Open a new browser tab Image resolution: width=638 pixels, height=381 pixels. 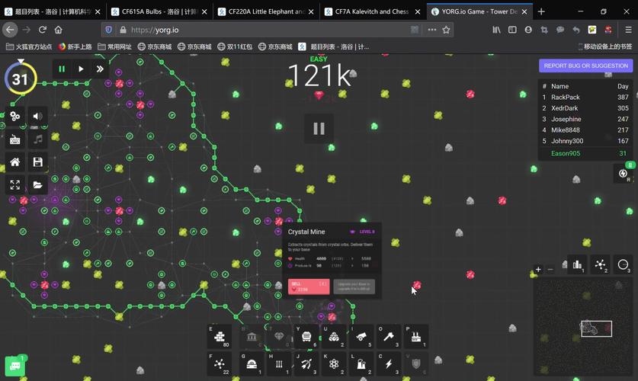pos(541,11)
